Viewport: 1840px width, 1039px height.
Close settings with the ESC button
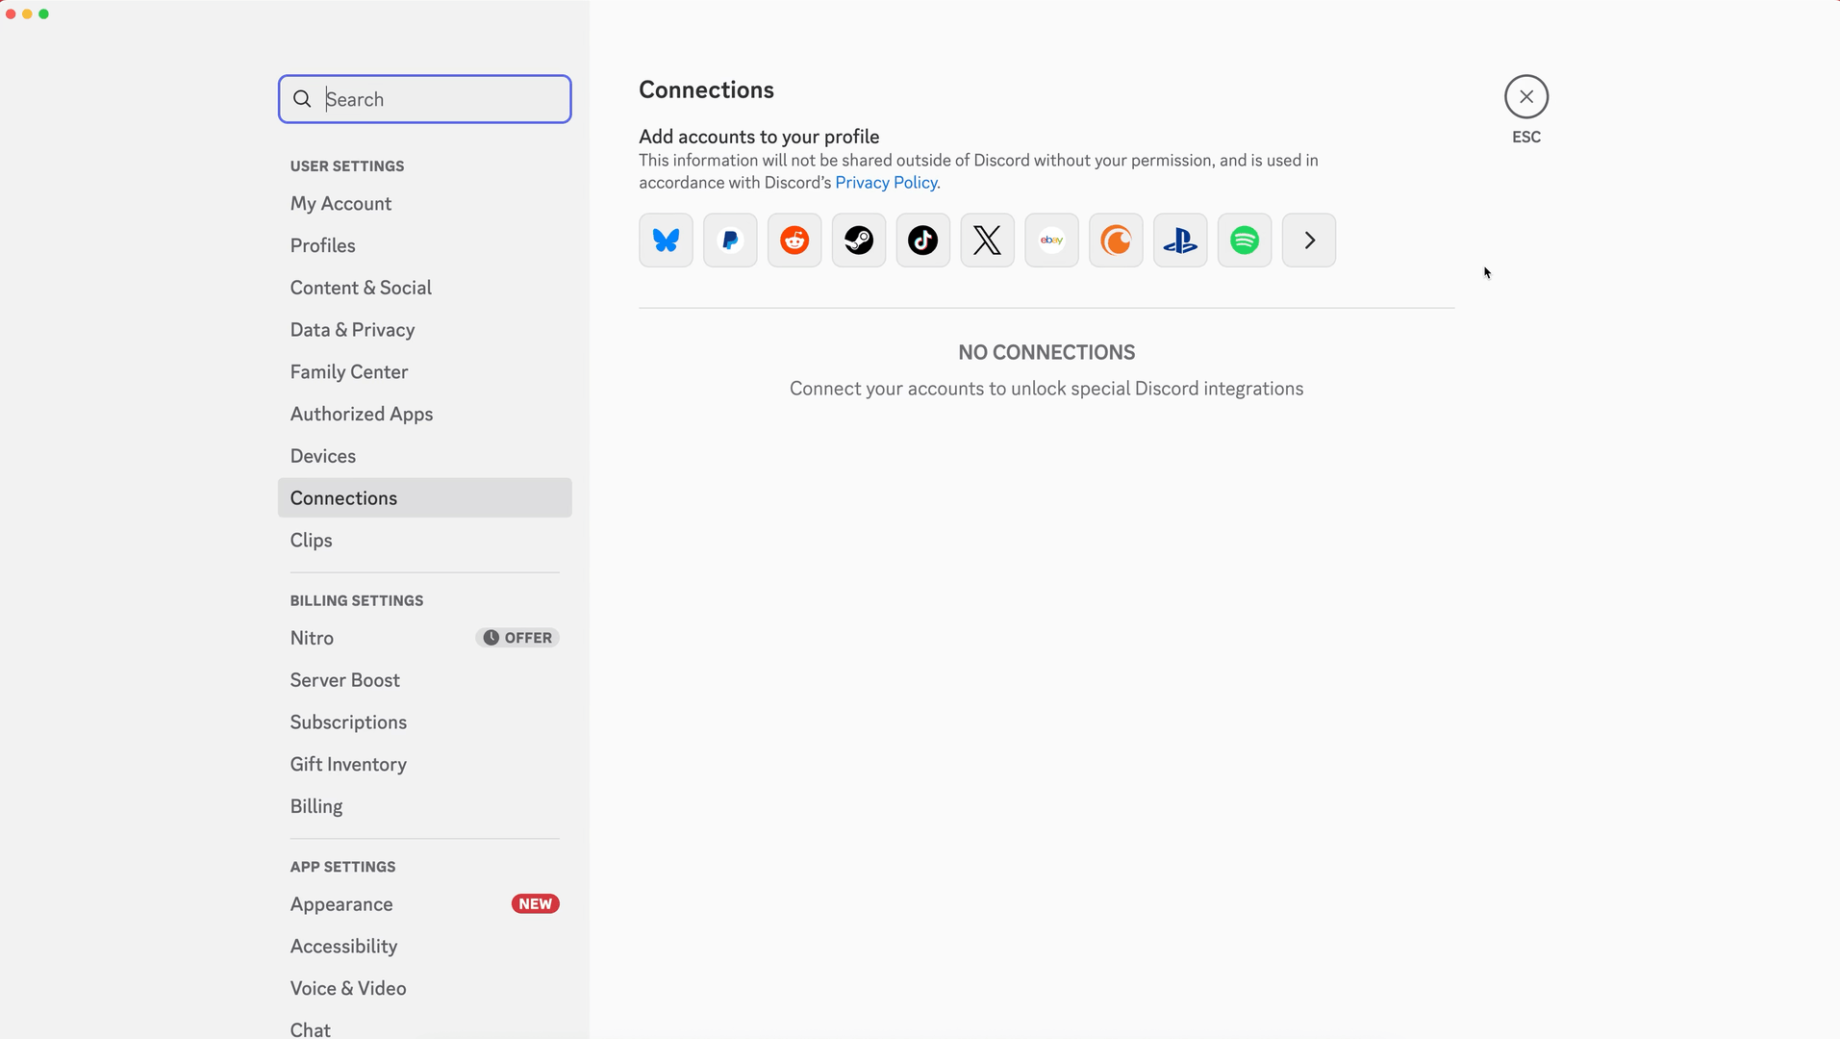[1525, 96]
